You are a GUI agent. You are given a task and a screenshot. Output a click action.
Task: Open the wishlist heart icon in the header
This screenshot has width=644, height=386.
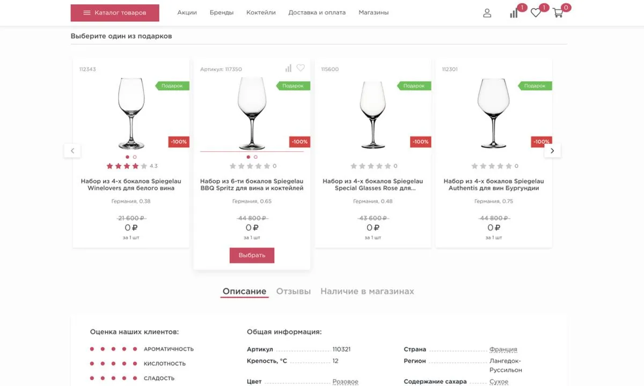[x=535, y=13]
